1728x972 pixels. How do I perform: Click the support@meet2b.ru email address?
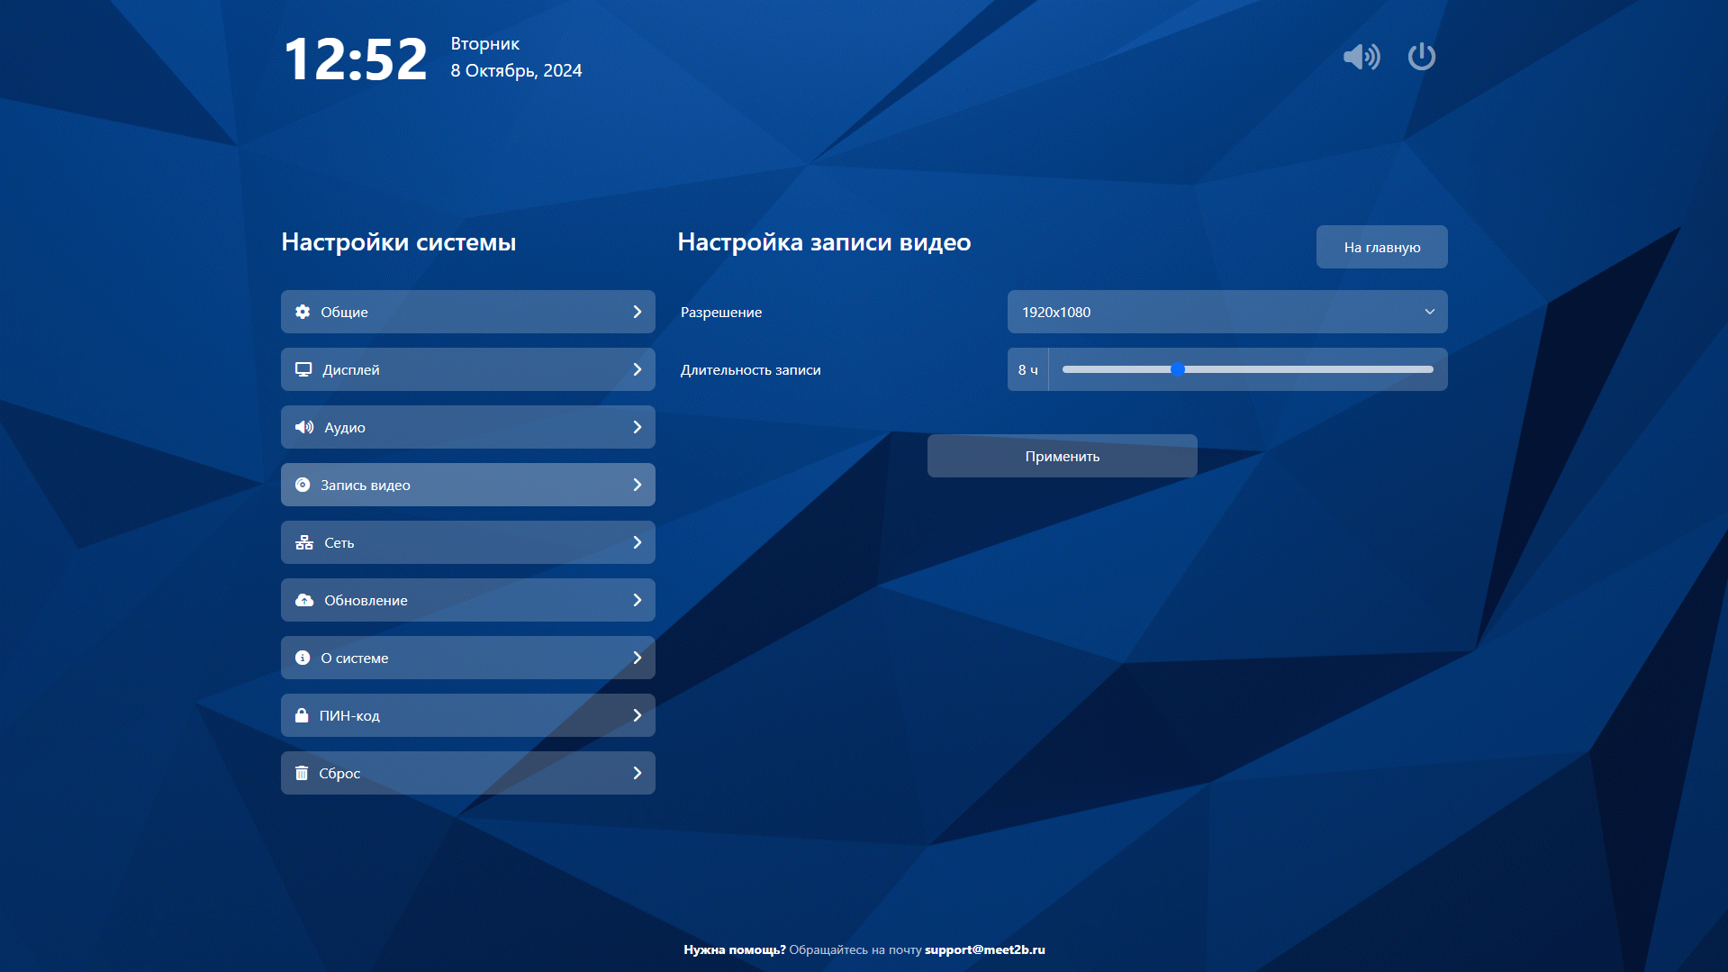[984, 949]
